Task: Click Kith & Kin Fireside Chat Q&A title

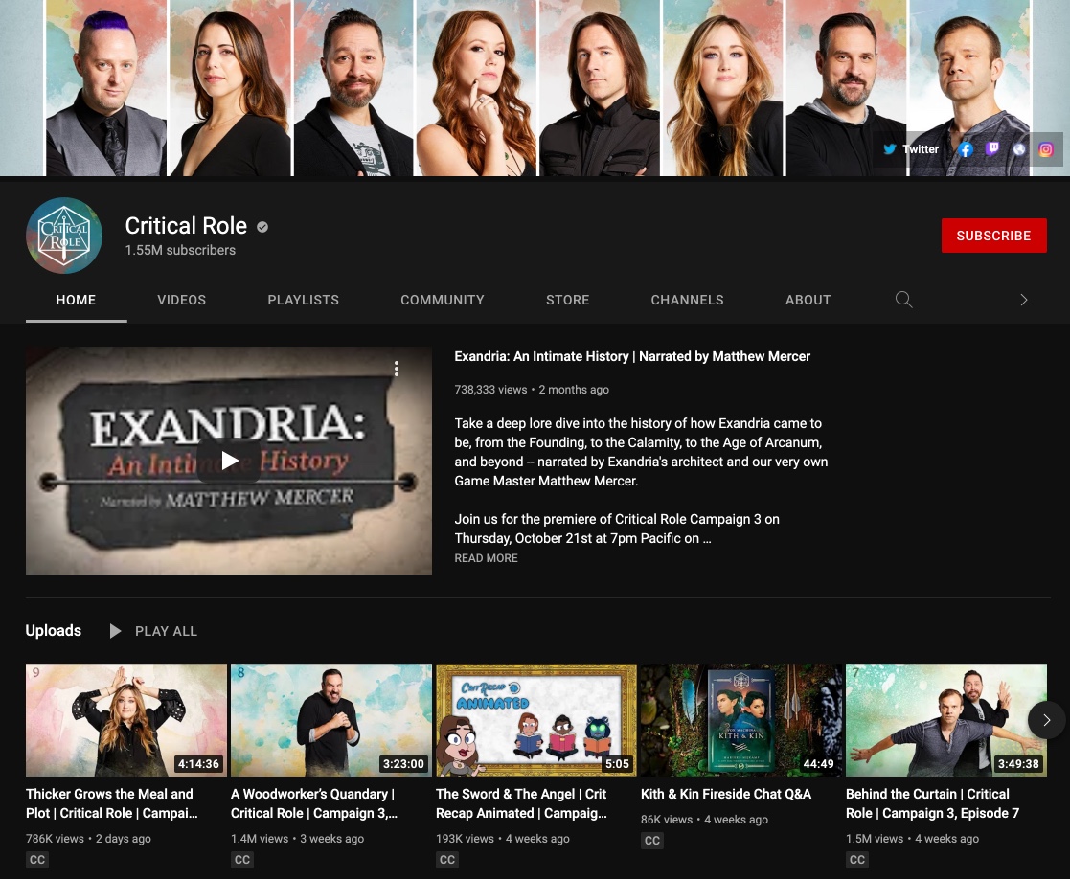Action: [726, 794]
